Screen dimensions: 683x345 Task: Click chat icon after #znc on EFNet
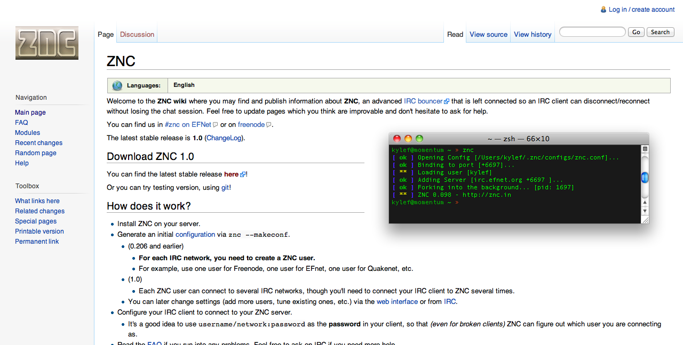(216, 125)
